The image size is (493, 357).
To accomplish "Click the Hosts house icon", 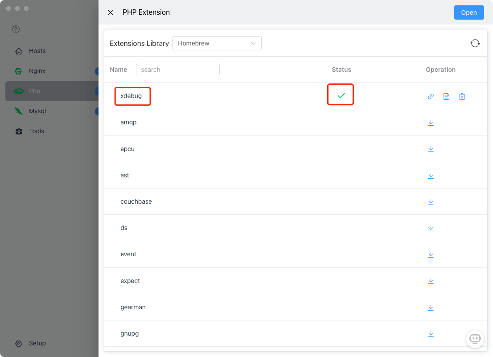I will 19,51.
